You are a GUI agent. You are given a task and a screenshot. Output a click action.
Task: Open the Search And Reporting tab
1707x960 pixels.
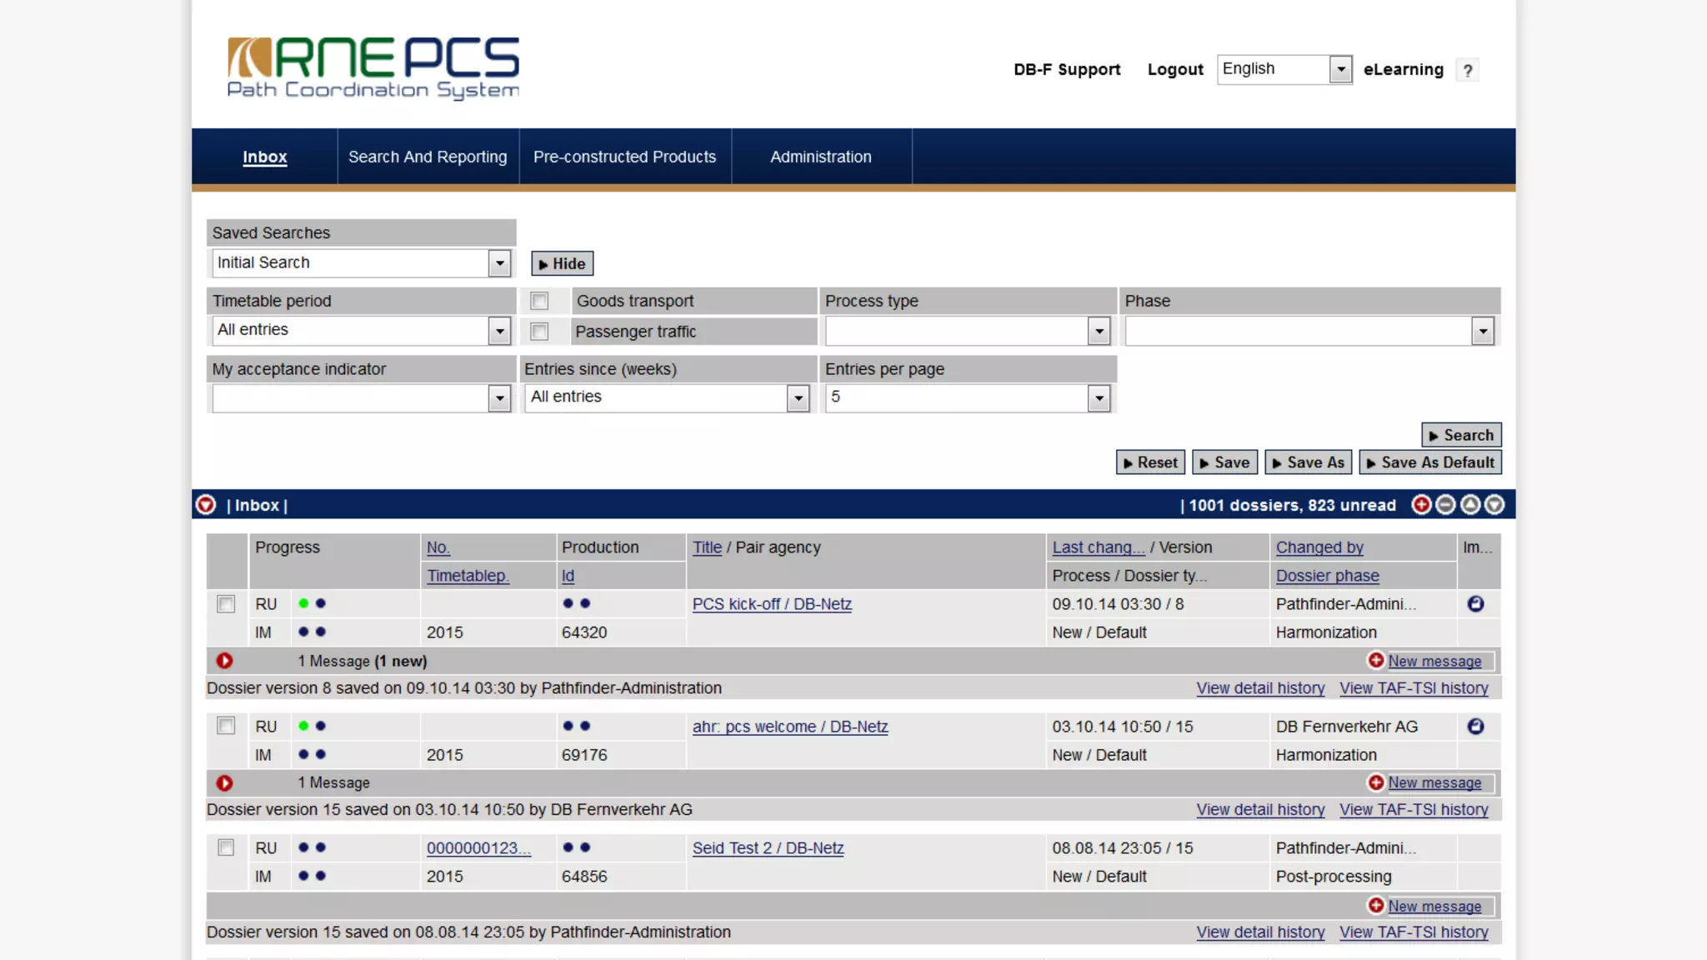pos(428,157)
